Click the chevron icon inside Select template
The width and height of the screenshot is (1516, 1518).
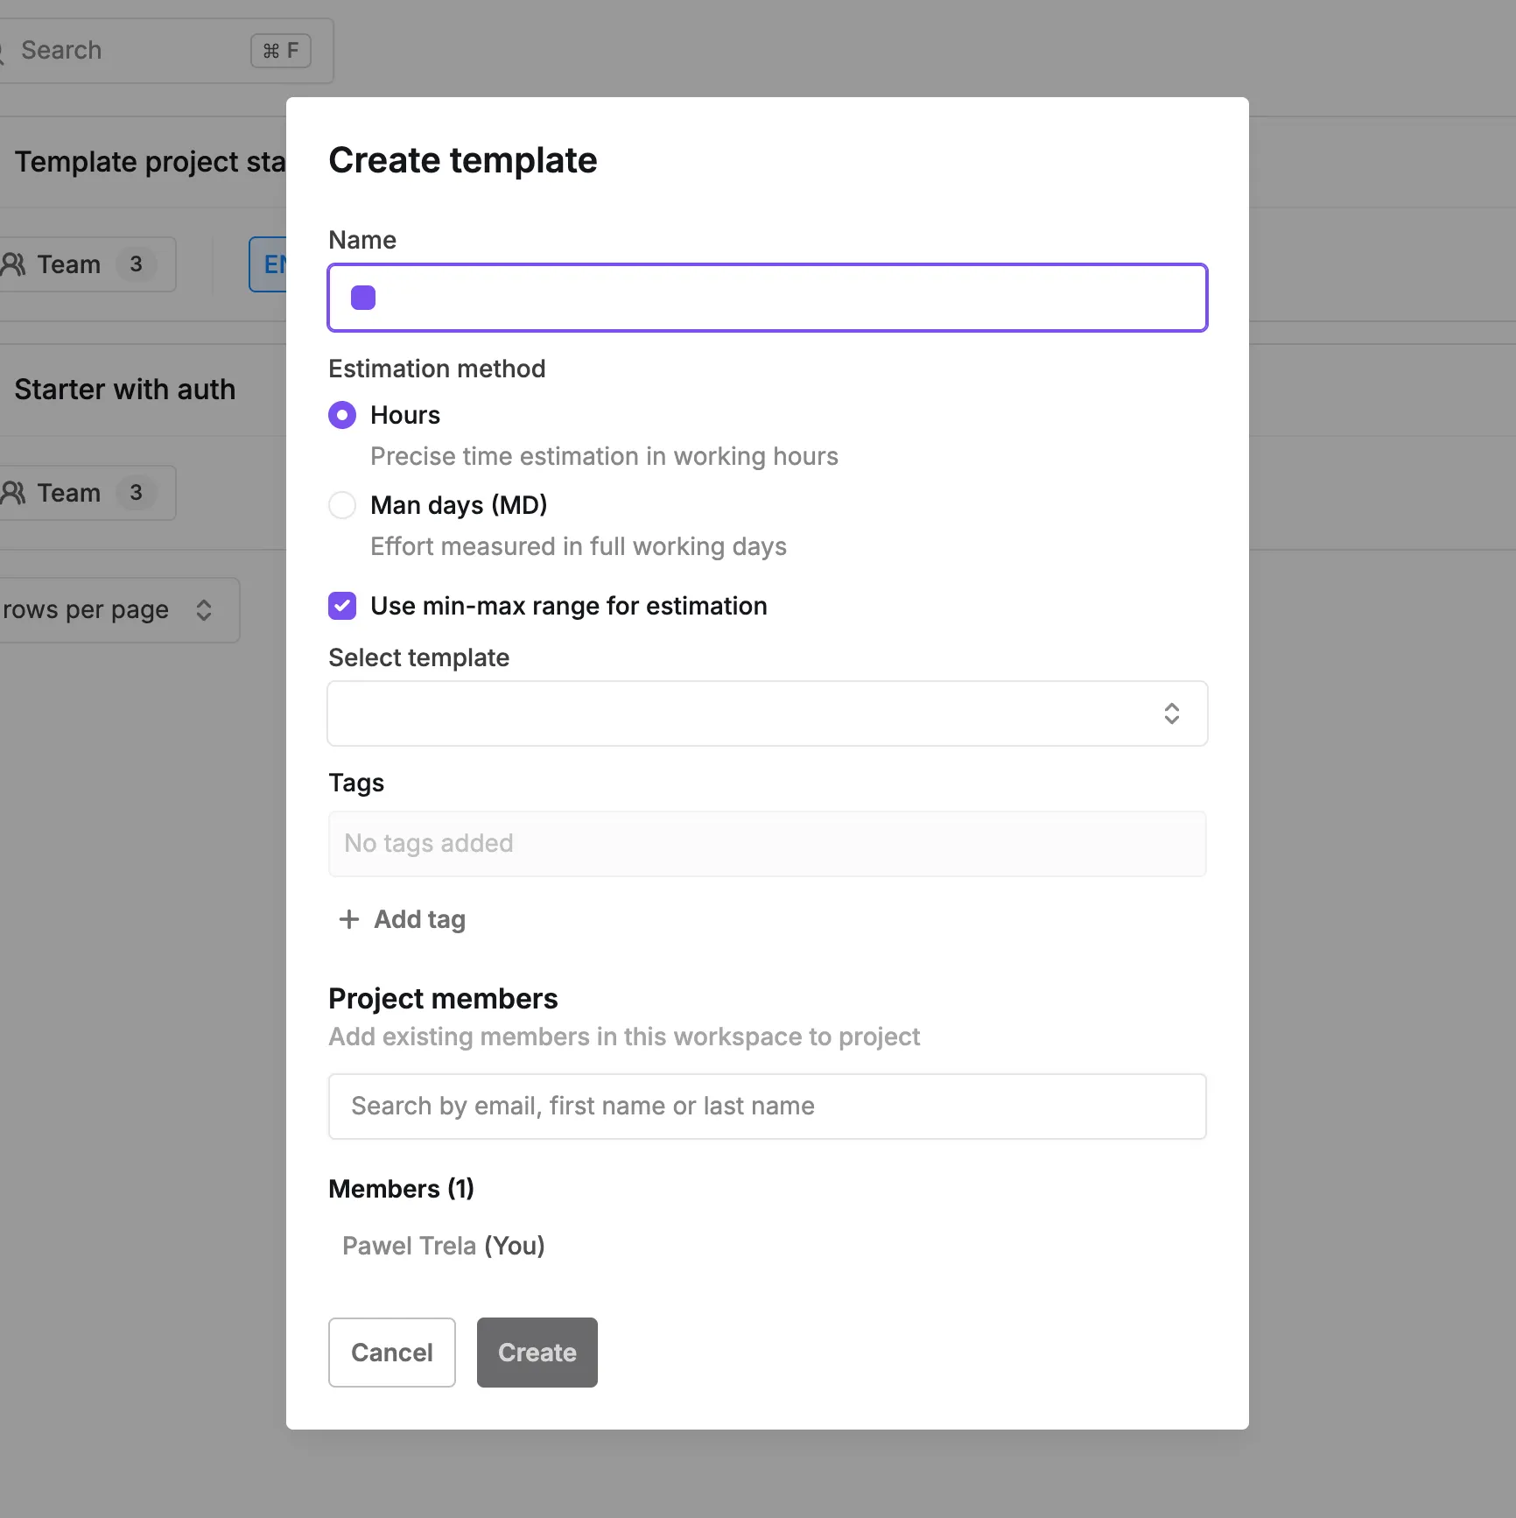[x=1173, y=713]
